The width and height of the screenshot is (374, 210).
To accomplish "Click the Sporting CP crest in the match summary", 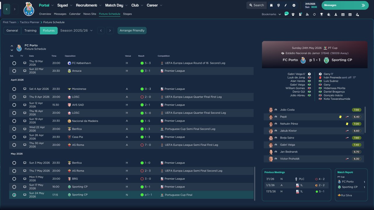I will 326,60.
